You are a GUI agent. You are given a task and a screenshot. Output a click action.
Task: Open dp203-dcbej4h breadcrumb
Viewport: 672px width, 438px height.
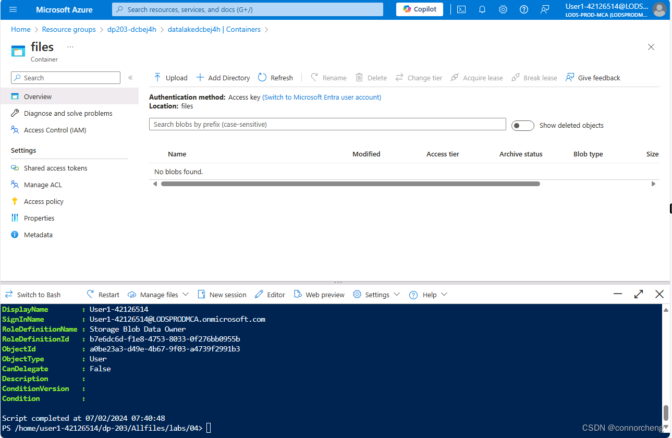[132, 30]
